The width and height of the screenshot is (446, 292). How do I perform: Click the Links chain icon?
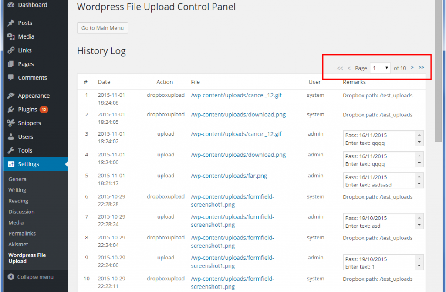(x=11, y=50)
